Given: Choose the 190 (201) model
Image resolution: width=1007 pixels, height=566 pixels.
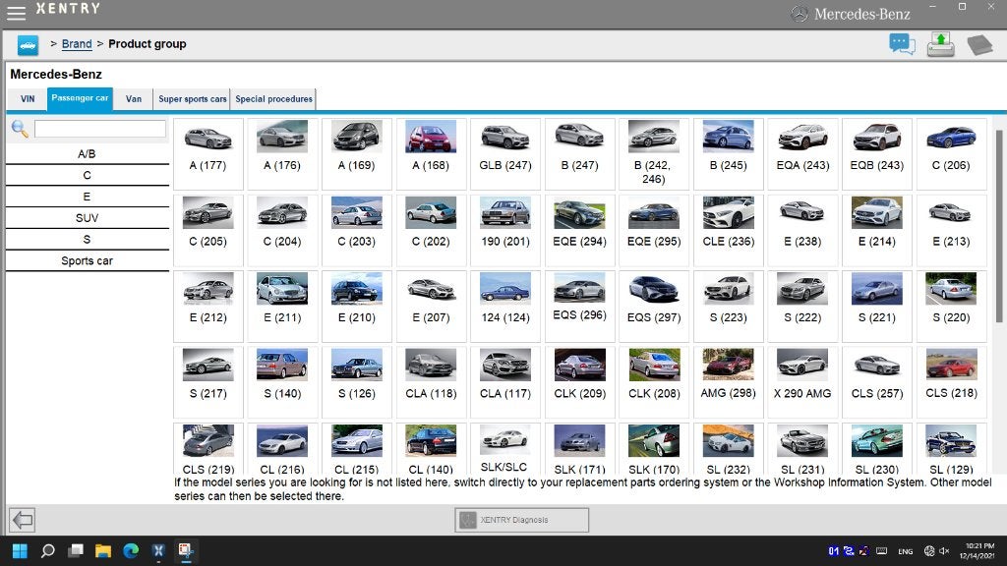Looking at the screenshot, I should pyautogui.click(x=505, y=230).
